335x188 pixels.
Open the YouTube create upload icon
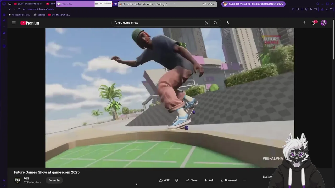point(304,23)
